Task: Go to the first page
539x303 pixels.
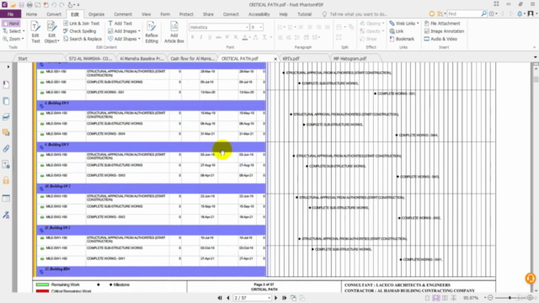Action: 220,298
